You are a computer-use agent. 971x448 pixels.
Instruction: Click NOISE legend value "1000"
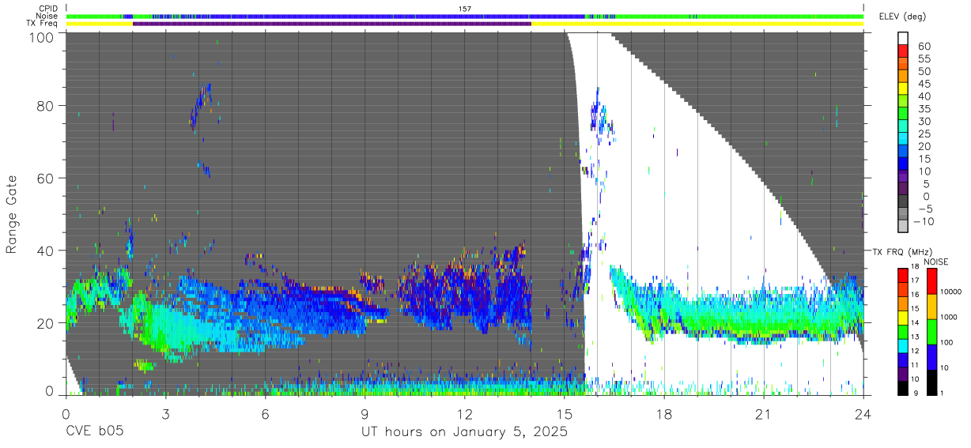950,318
